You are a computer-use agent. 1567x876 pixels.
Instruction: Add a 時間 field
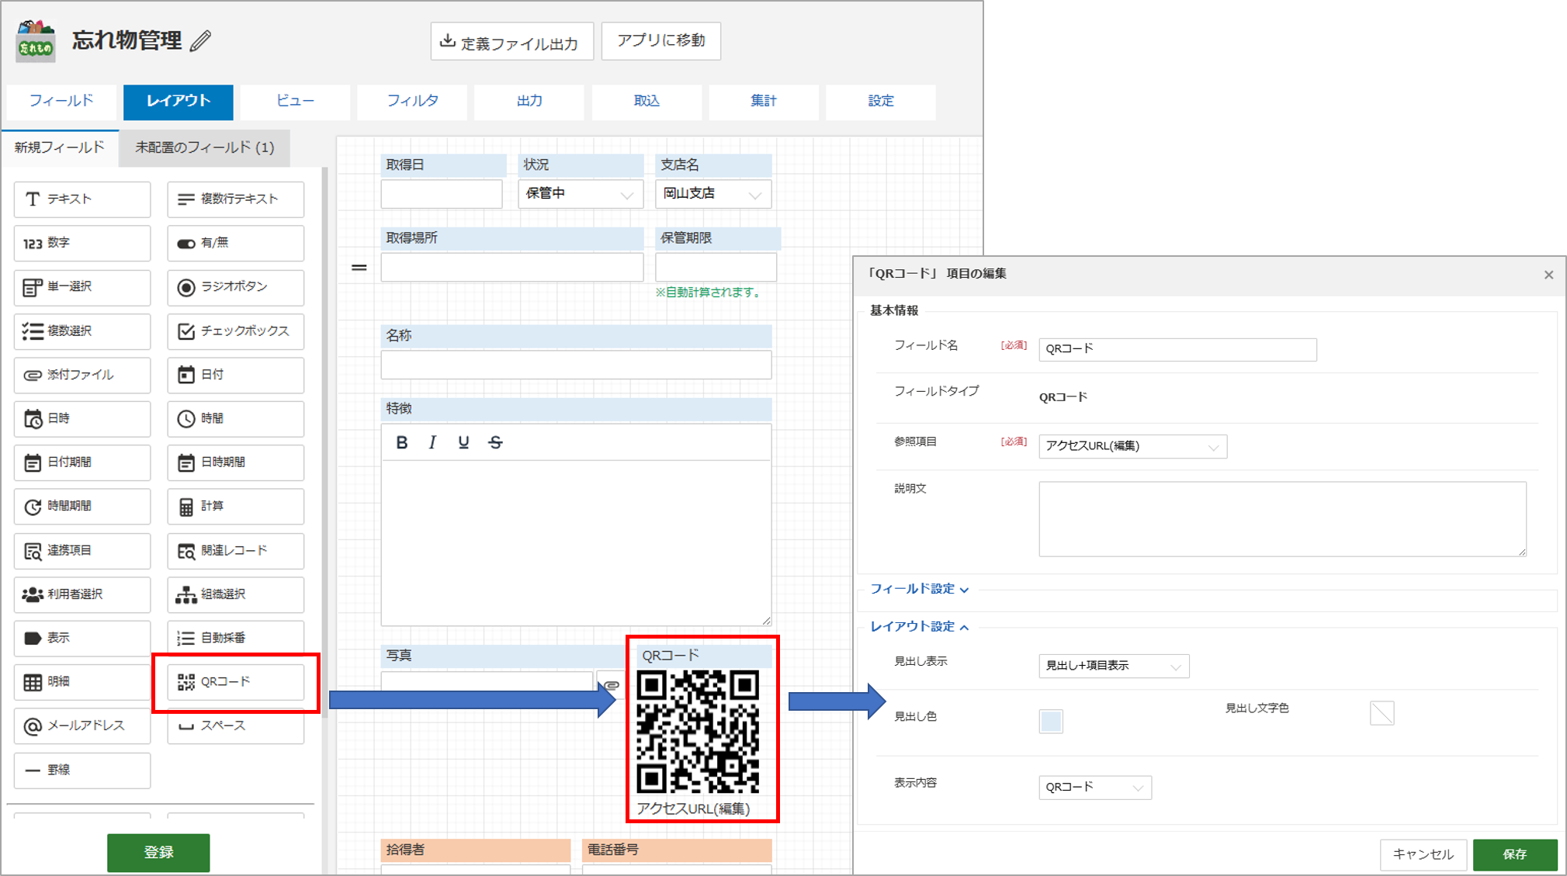(236, 419)
